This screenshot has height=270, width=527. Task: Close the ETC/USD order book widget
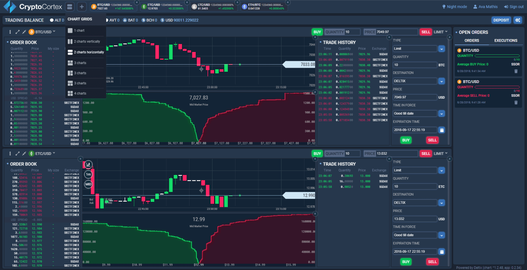80,159
